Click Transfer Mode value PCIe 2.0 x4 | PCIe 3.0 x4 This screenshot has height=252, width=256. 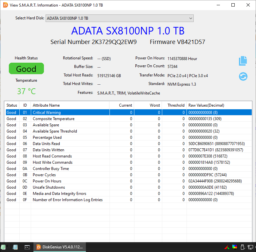click(x=187, y=76)
